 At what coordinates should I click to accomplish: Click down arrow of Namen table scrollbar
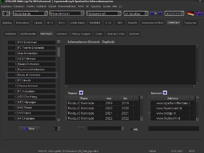coord(142,119)
